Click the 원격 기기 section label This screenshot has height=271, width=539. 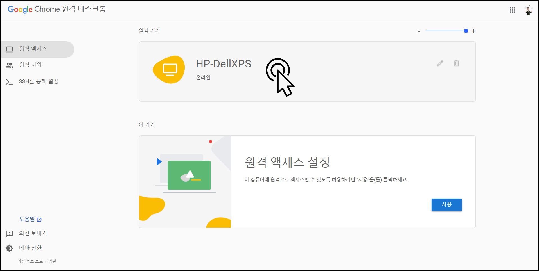(x=149, y=31)
